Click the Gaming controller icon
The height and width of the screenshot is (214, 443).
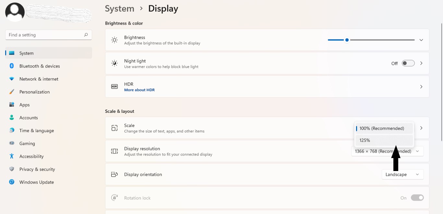pyautogui.click(x=12, y=143)
